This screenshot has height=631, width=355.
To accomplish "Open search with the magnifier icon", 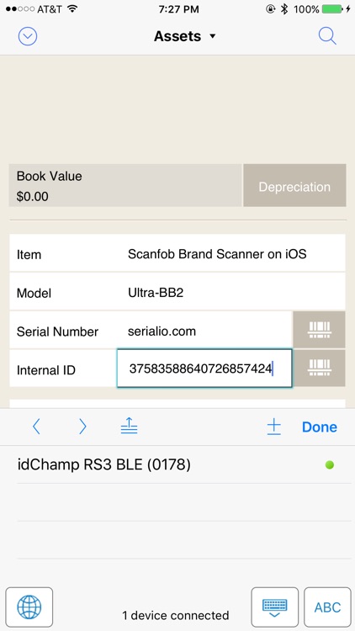I will (327, 36).
